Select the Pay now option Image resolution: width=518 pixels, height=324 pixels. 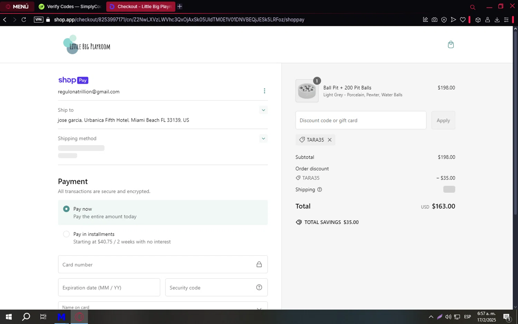[163, 212]
